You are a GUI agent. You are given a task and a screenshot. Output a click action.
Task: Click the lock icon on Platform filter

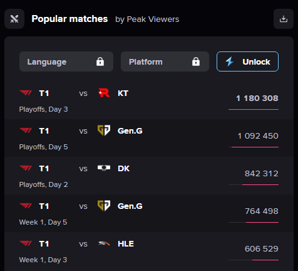(x=196, y=61)
